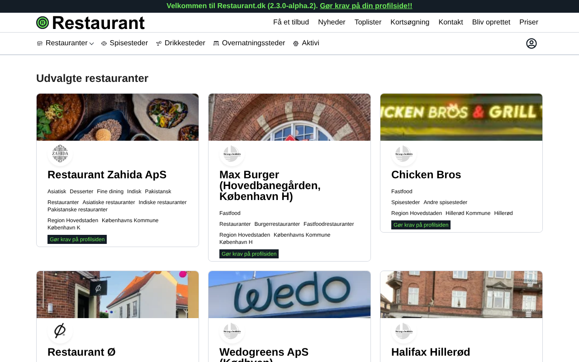Image resolution: width=579 pixels, height=362 pixels.
Task: Click the green Restaurant logo icon
Action: point(43,23)
